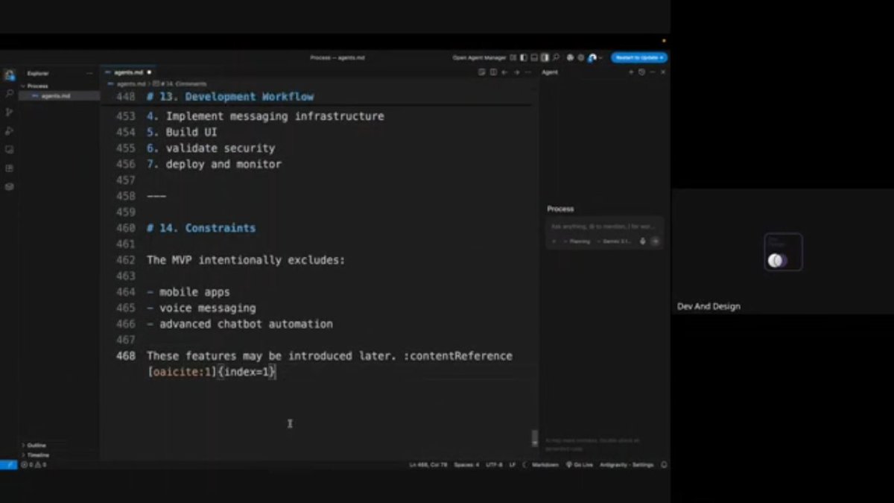894x503 pixels.
Task: Open the settings gear in title bar
Action: [580, 57]
